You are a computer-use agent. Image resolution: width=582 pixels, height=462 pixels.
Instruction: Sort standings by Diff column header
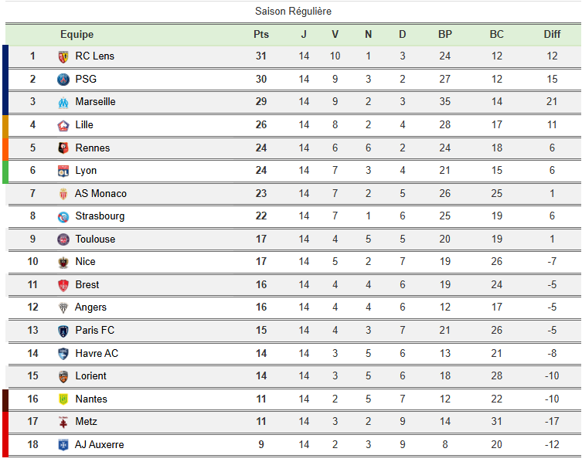coord(552,34)
